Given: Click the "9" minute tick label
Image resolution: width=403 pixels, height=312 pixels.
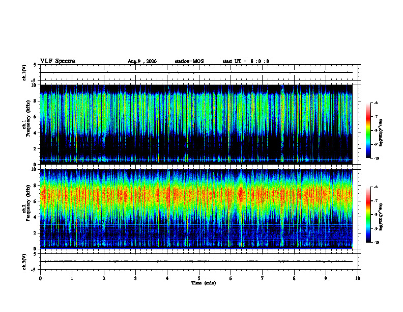Looking at the screenshot, I should click(326, 278).
